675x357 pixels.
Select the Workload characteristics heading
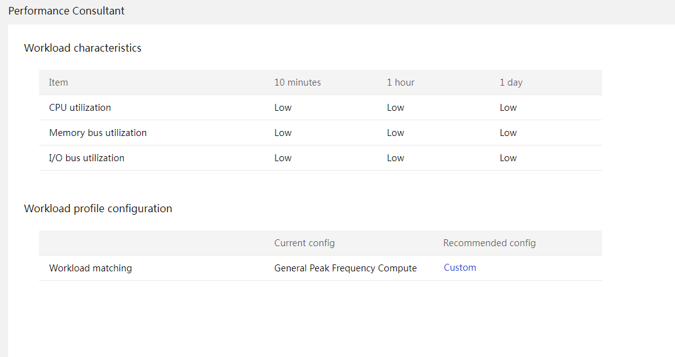pyautogui.click(x=82, y=48)
